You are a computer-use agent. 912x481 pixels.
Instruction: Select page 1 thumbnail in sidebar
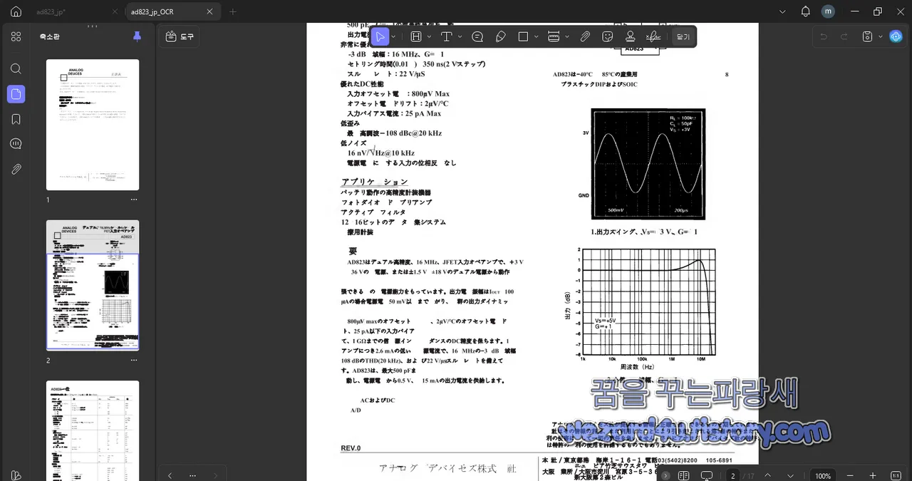[x=93, y=124]
